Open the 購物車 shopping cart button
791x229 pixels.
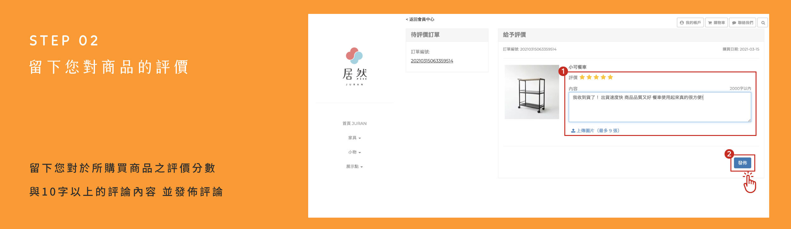[x=716, y=23]
